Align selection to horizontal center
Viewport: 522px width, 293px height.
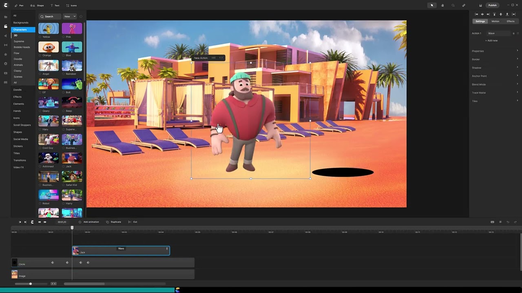coord(482,14)
